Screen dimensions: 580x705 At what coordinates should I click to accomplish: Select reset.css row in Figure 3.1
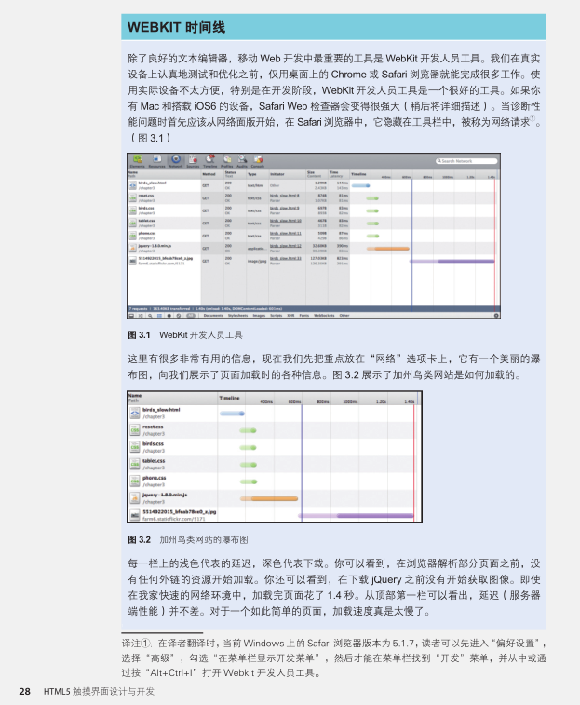[x=313, y=197]
